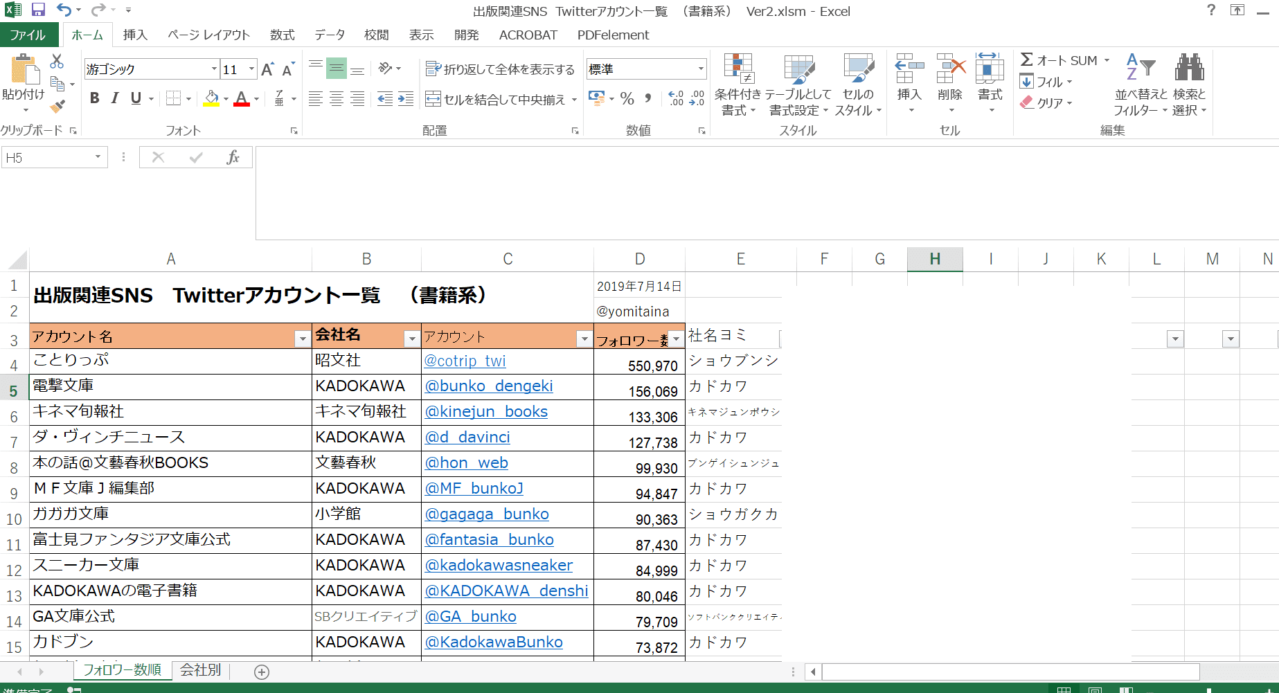Image resolution: width=1279 pixels, height=693 pixels.
Task: Click the Insert cells (挿入) icon
Action: [x=909, y=69]
